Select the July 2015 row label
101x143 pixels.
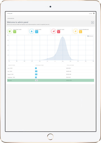tap(10, 71)
